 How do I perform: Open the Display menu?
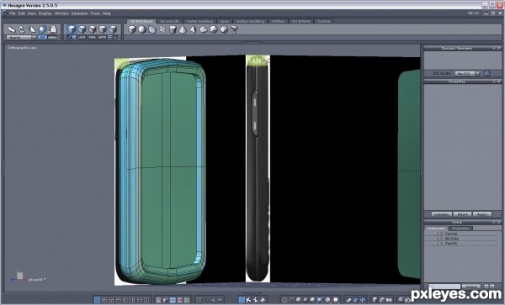(45, 13)
